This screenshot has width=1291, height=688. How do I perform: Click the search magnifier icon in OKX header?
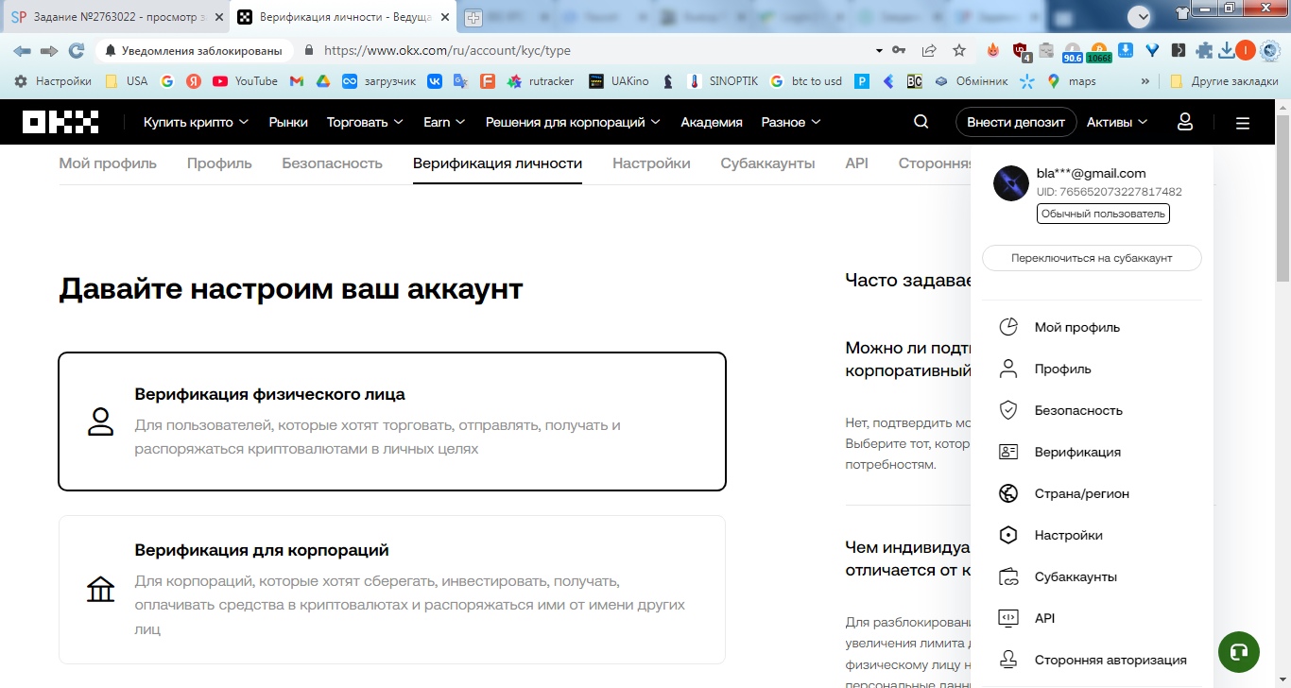click(921, 122)
